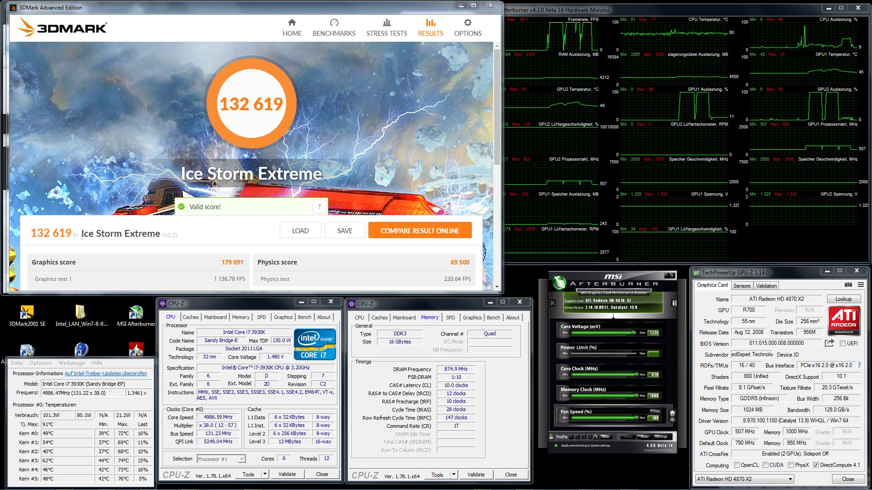
Task: Click the Intel Core i7 logo in CPU-Z
Action: point(315,344)
